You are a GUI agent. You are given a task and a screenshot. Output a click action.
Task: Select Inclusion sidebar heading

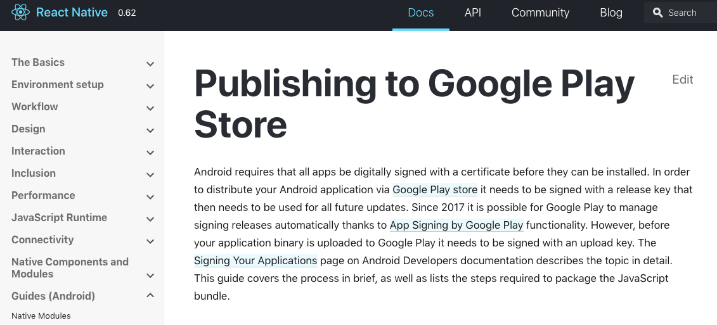34,173
